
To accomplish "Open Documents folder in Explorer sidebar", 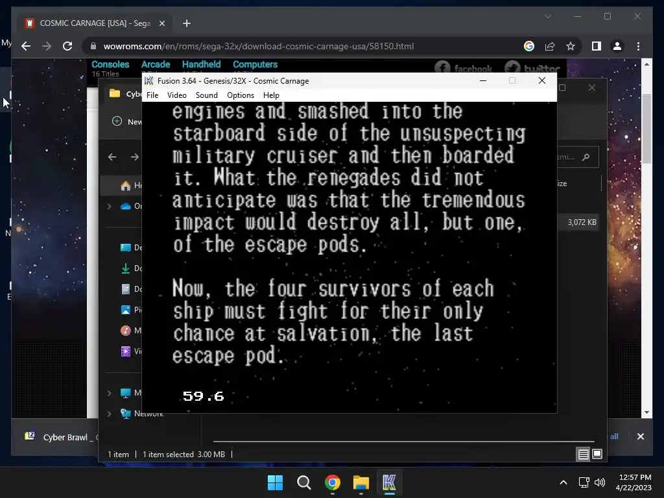I will pos(131,289).
